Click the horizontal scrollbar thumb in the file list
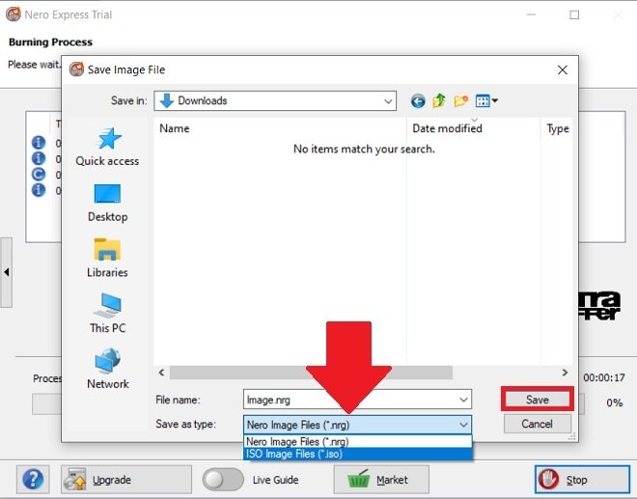Screen dimensions: 637x499 click(311, 373)
